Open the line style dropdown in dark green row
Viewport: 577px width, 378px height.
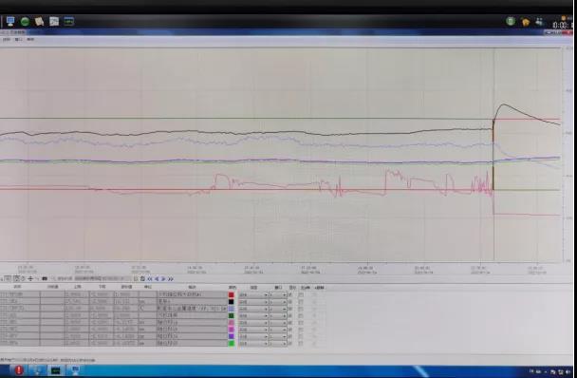click(x=253, y=315)
